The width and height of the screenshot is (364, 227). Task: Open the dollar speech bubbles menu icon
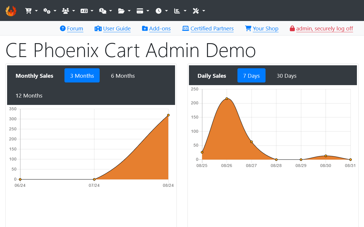point(103,11)
